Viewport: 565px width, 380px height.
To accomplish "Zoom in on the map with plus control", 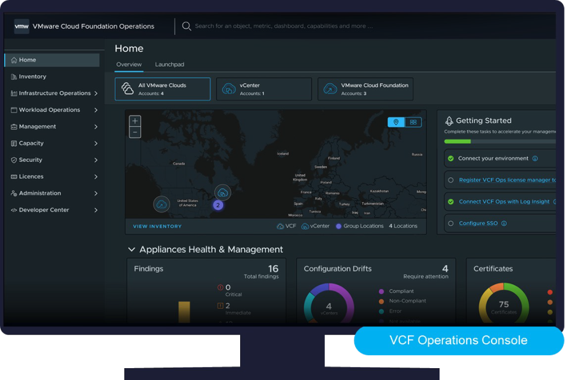I will click(x=134, y=120).
